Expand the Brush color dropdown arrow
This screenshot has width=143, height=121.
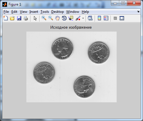click(x=83, y=18)
